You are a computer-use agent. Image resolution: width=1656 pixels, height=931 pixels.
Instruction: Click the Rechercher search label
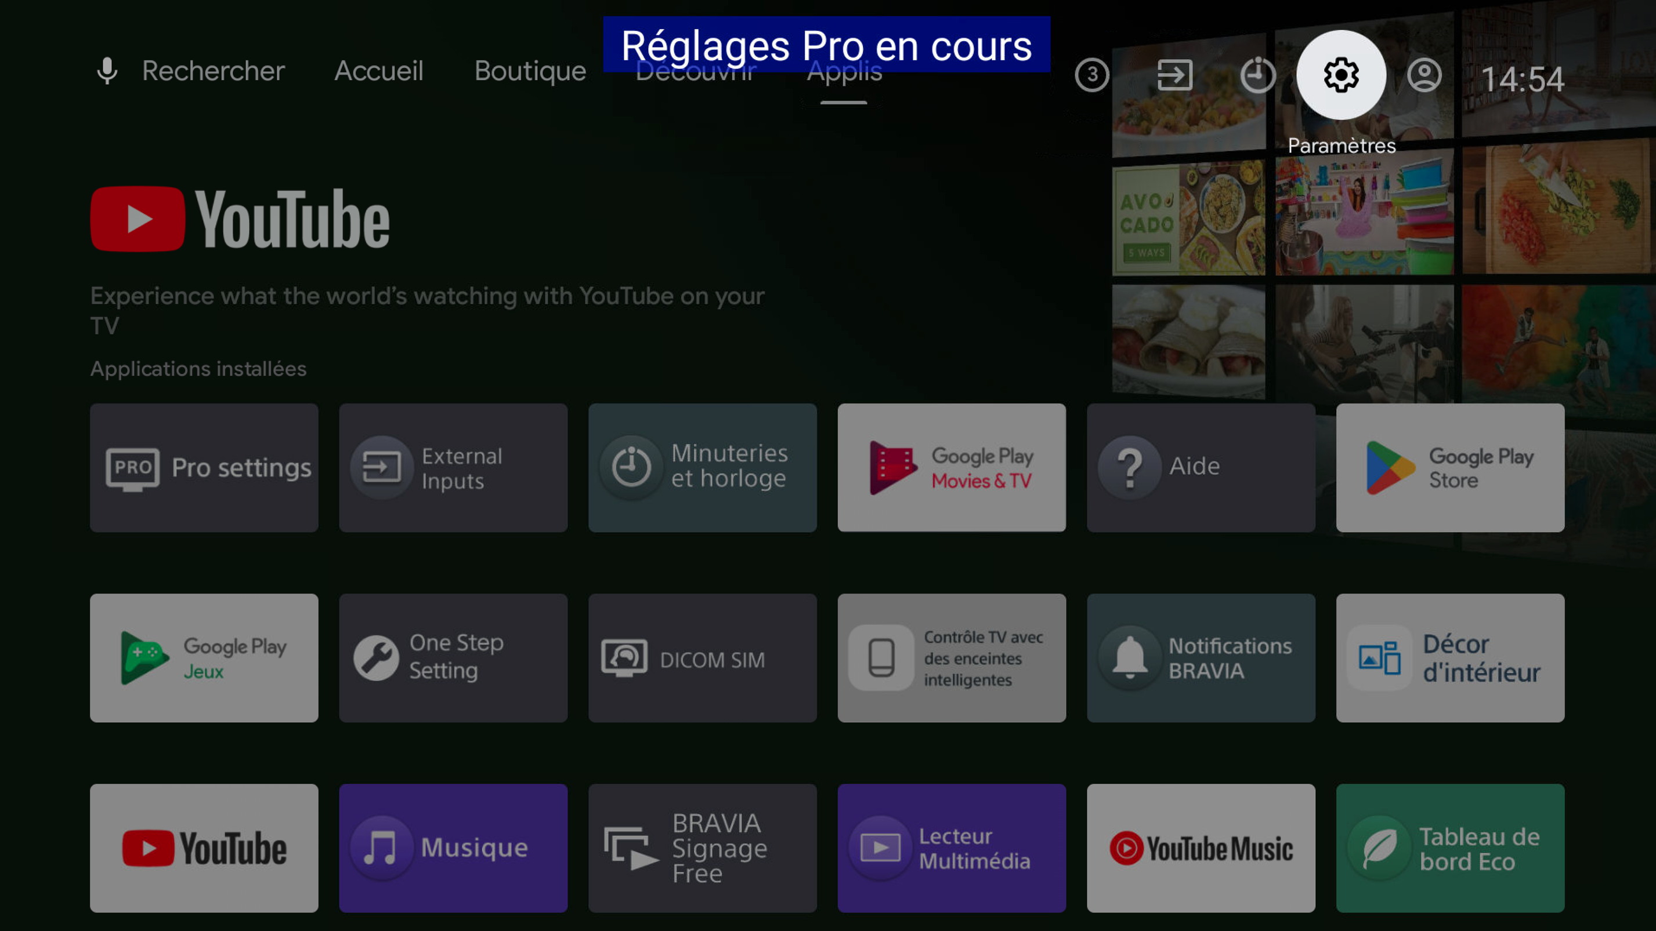coord(213,71)
